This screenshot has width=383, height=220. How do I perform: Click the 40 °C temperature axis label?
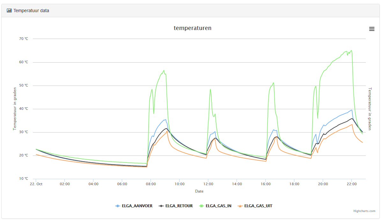24,109
